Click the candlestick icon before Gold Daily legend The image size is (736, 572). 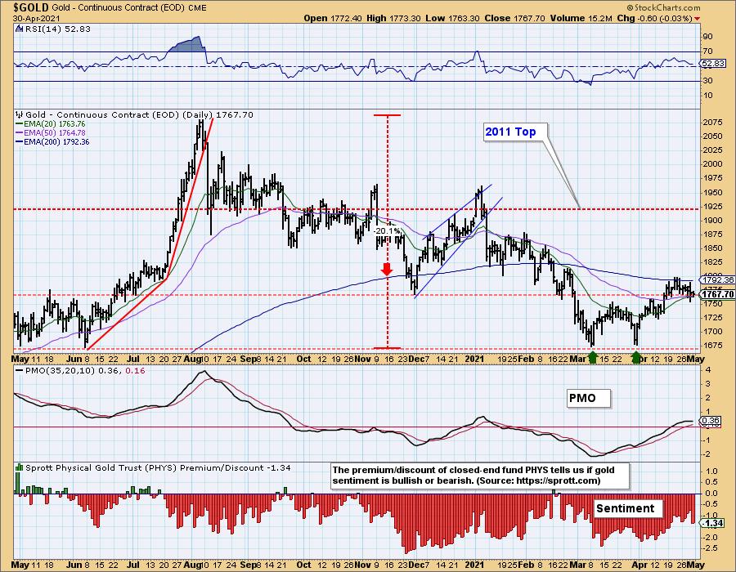coord(20,114)
